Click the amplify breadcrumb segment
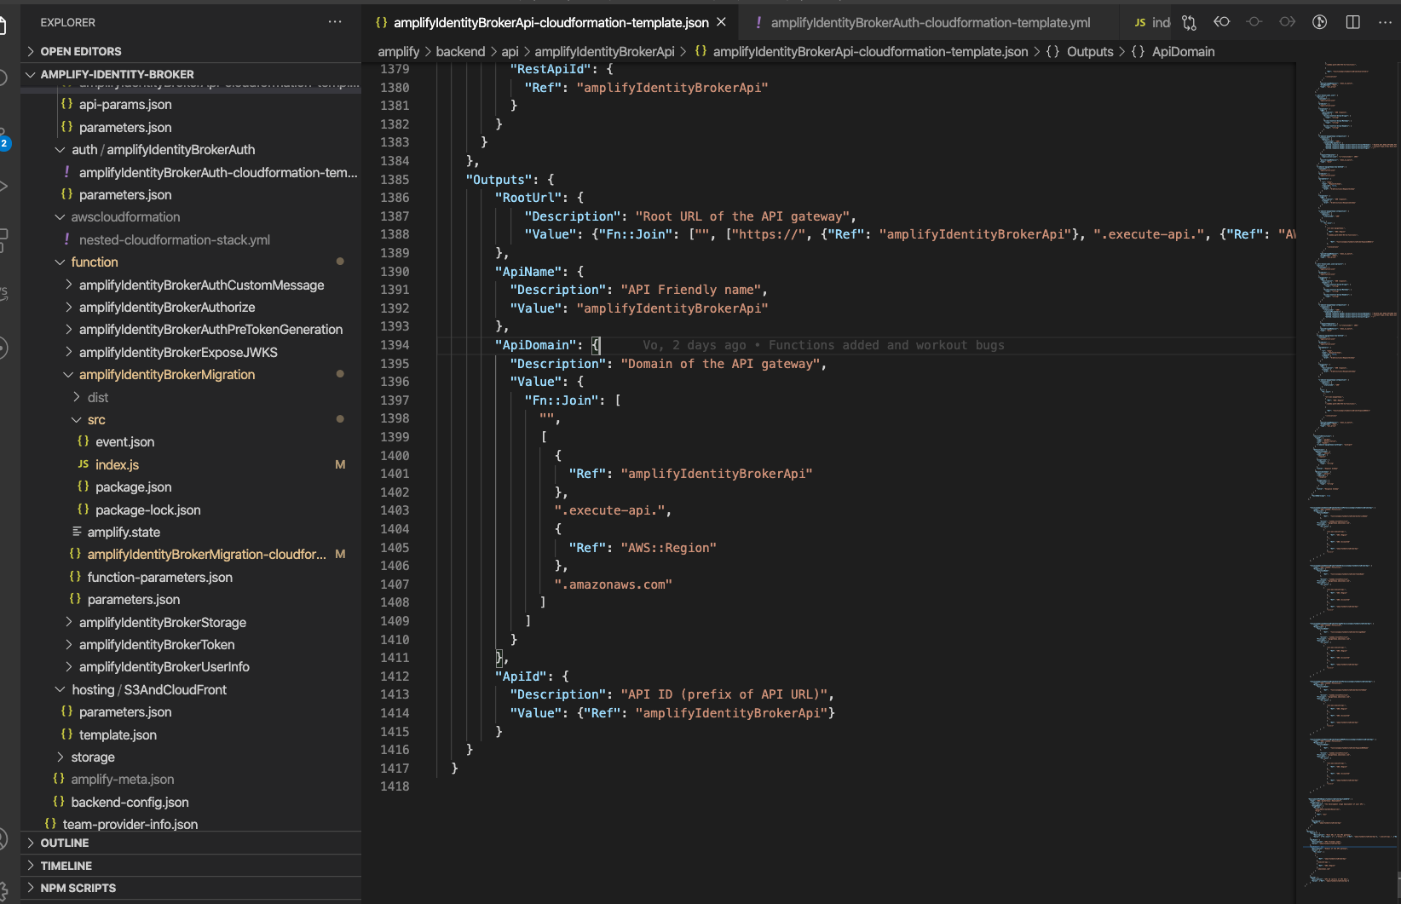 tap(399, 51)
